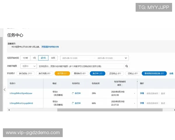The width and height of the screenshot is (175, 140).
Task: Open task t-0rnqd94hoh5yw8zluaw link
Action: pos(21,93)
